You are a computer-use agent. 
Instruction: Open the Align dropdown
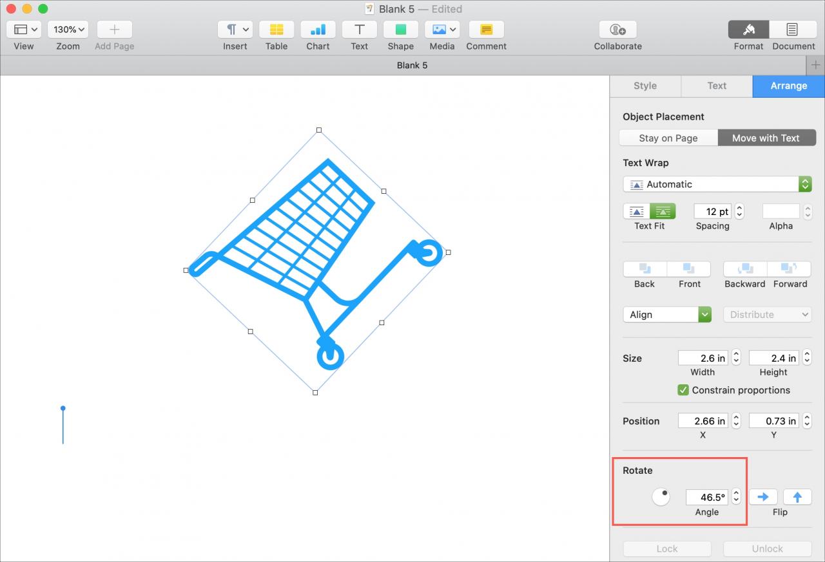pyautogui.click(x=667, y=314)
